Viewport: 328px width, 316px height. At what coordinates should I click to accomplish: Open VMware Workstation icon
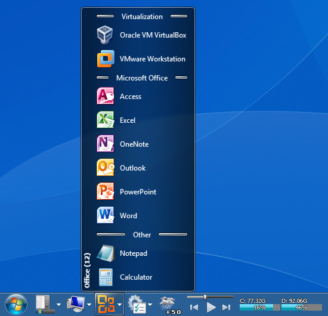(106, 59)
